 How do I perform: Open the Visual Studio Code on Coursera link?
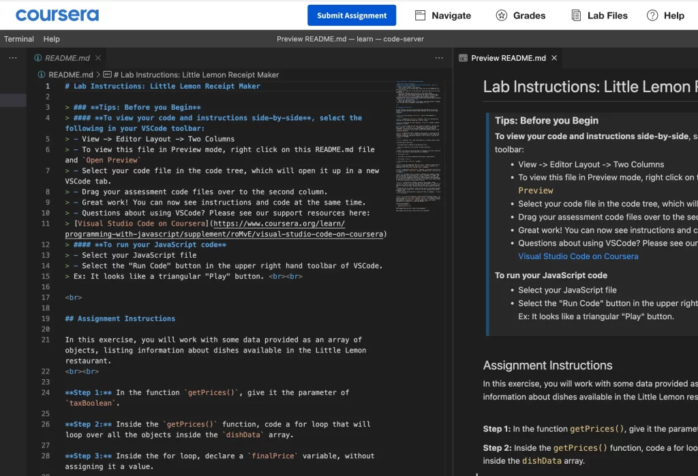point(578,256)
